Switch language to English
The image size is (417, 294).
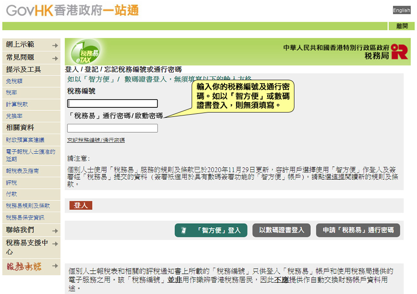[401, 10]
